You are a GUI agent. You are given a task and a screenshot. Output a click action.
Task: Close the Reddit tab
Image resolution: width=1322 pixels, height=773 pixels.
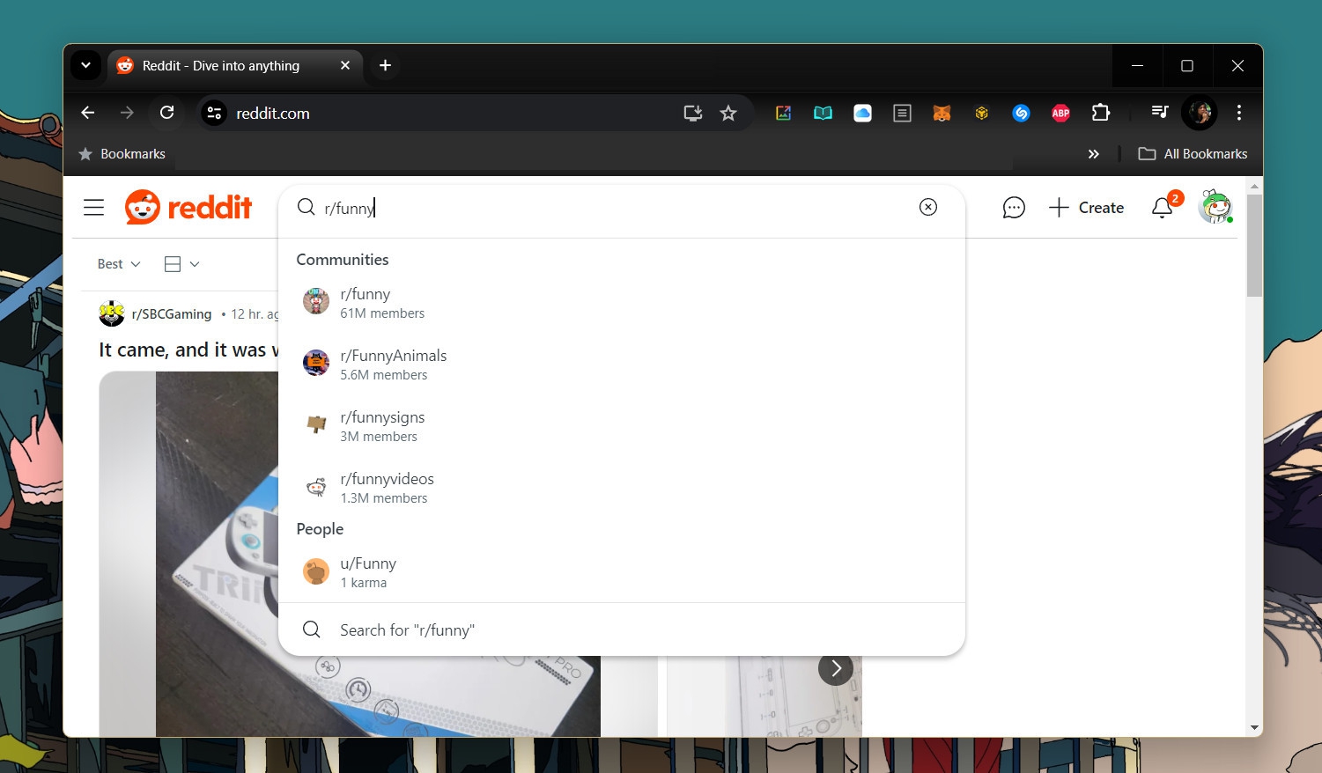tap(345, 65)
